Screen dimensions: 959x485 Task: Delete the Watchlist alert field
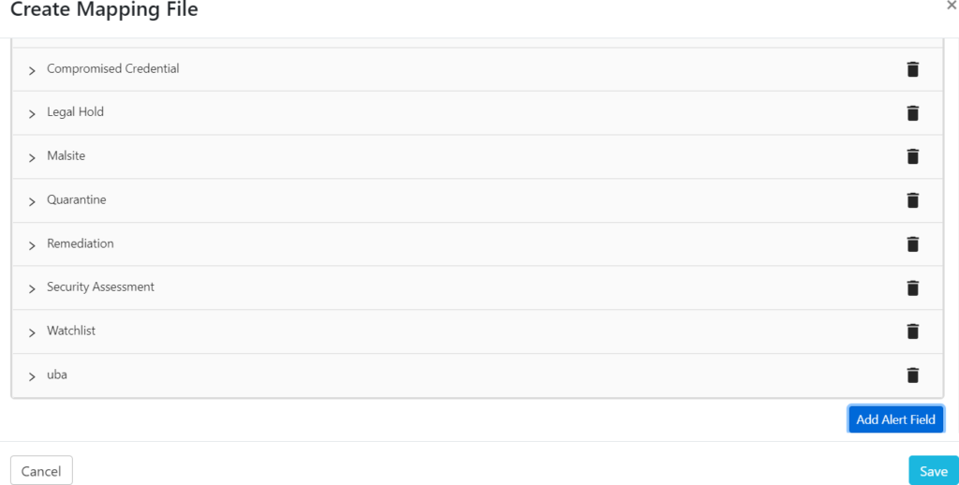pos(912,331)
